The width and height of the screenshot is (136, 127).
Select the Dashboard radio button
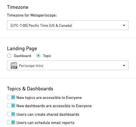pos(9,56)
